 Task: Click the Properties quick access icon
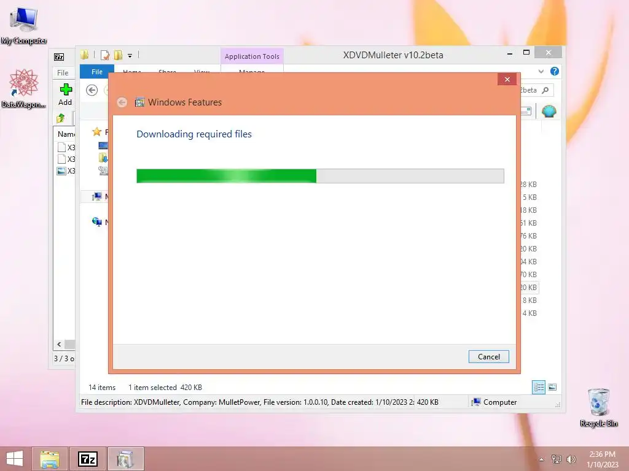(x=104, y=55)
